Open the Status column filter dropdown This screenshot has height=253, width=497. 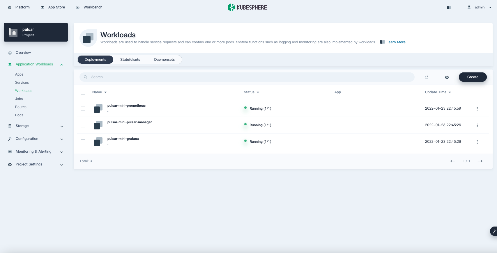252,92
